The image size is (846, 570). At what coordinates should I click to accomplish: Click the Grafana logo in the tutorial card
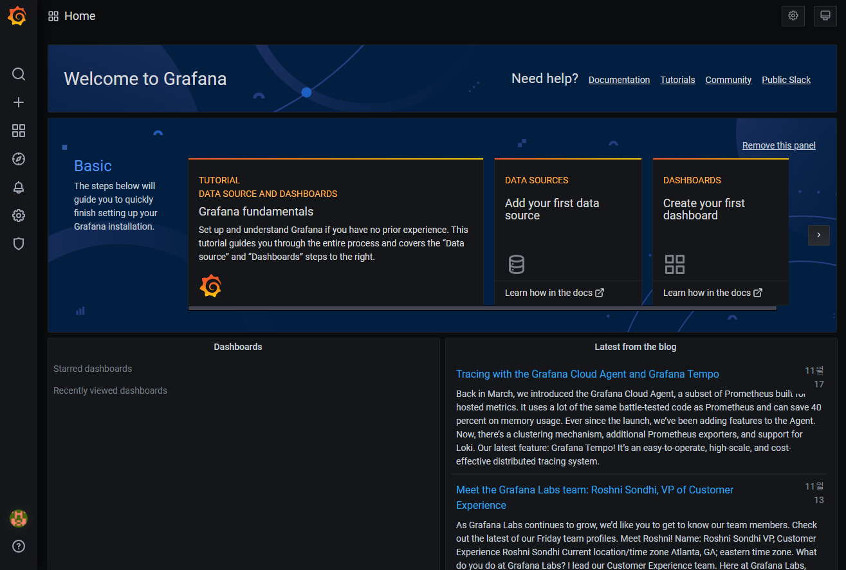pos(210,285)
